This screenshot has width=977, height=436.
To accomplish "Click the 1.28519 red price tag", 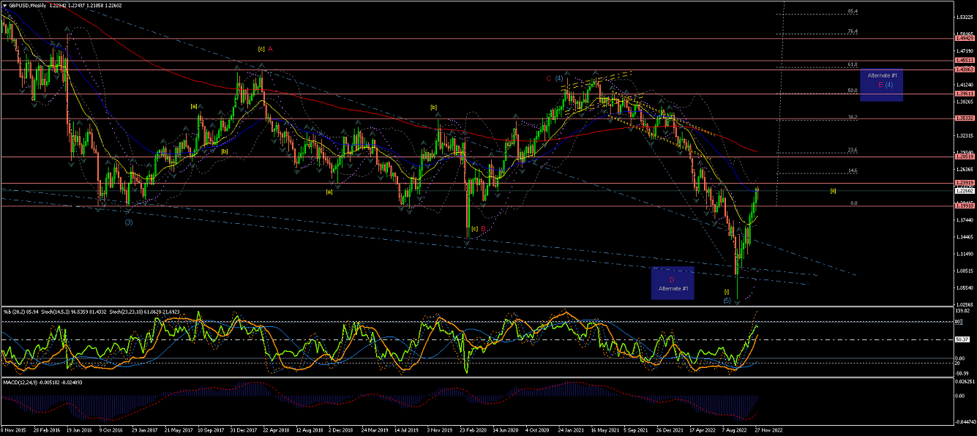I will 965,157.
